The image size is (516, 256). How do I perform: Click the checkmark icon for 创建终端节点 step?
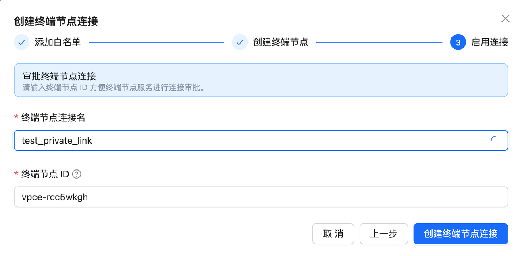point(240,42)
